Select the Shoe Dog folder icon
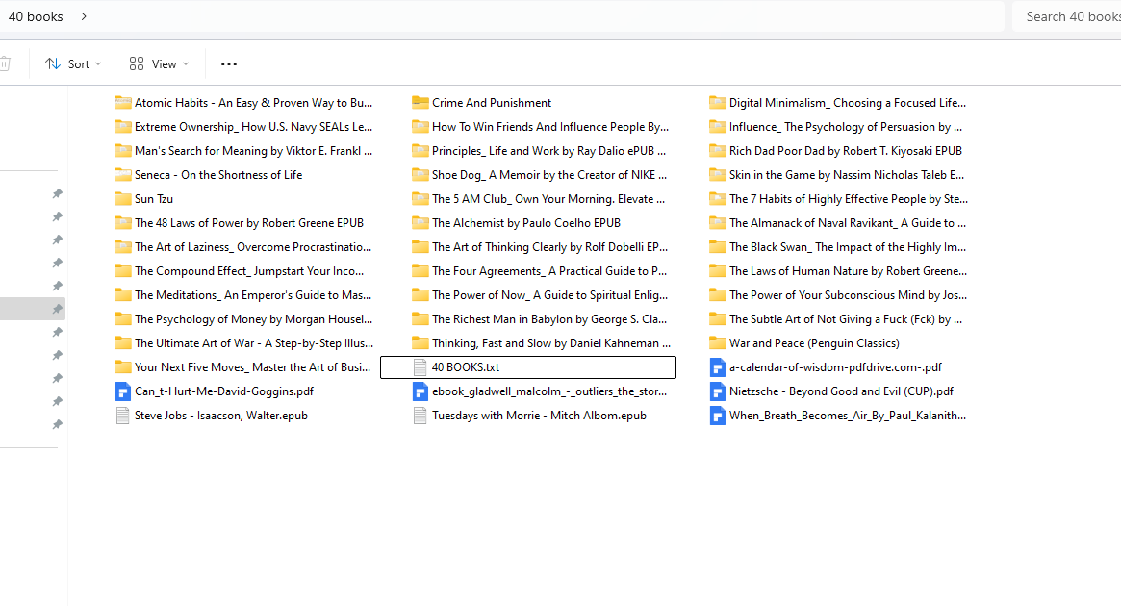Screen dimensions: 1121x606 click(420, 175)
